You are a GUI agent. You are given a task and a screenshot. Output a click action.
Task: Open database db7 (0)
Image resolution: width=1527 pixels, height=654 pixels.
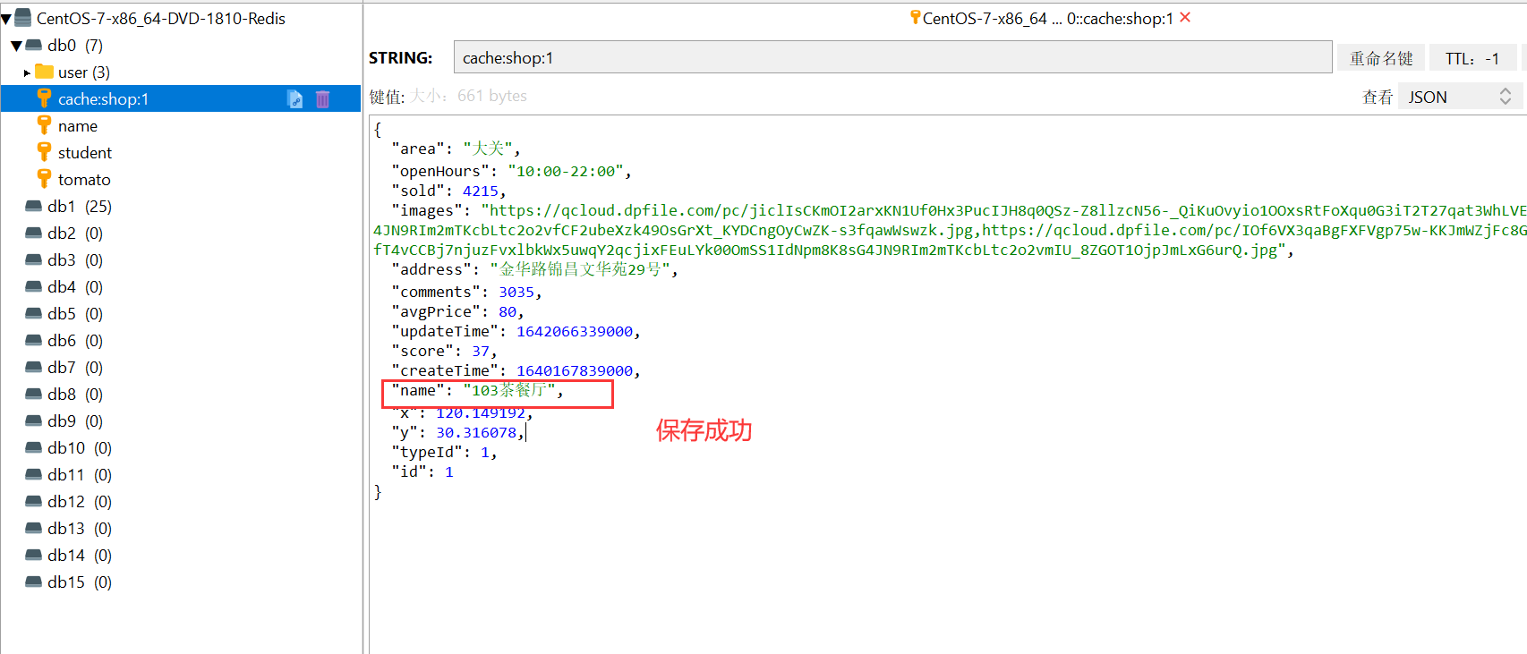[75, 368]
